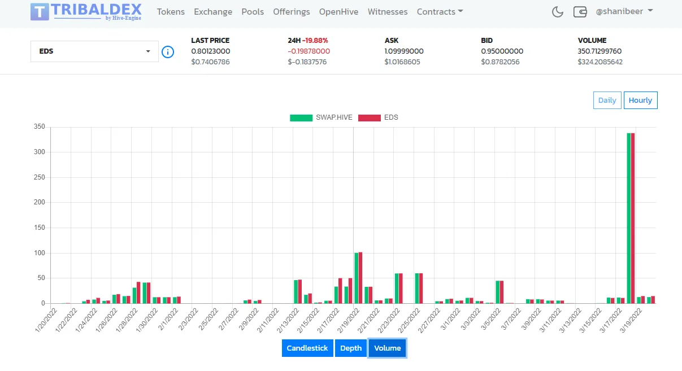Open the @shanibeer account dropdown
682x371 pixels.
coord(624,11)
